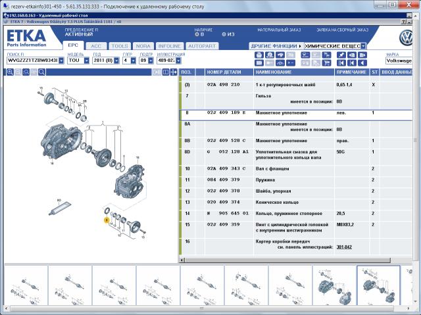This screenshot has width=421, height=315.
Task: Jump to the first illustration with the bar-arrow icon
Action: tap(341, 63)
